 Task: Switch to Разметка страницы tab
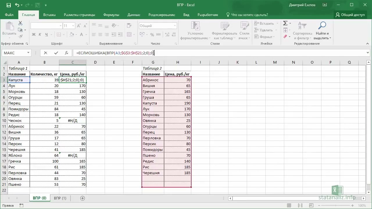(x=79, y=15)
